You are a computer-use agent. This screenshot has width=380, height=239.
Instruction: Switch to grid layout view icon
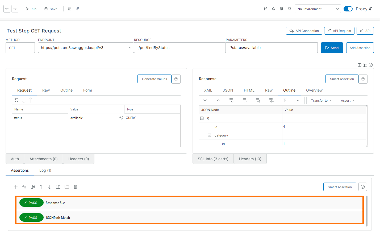pos(360,65)
